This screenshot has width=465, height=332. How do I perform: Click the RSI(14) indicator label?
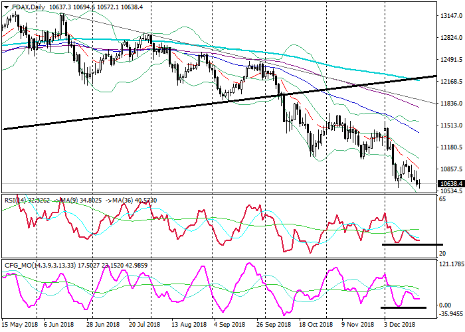17,198
